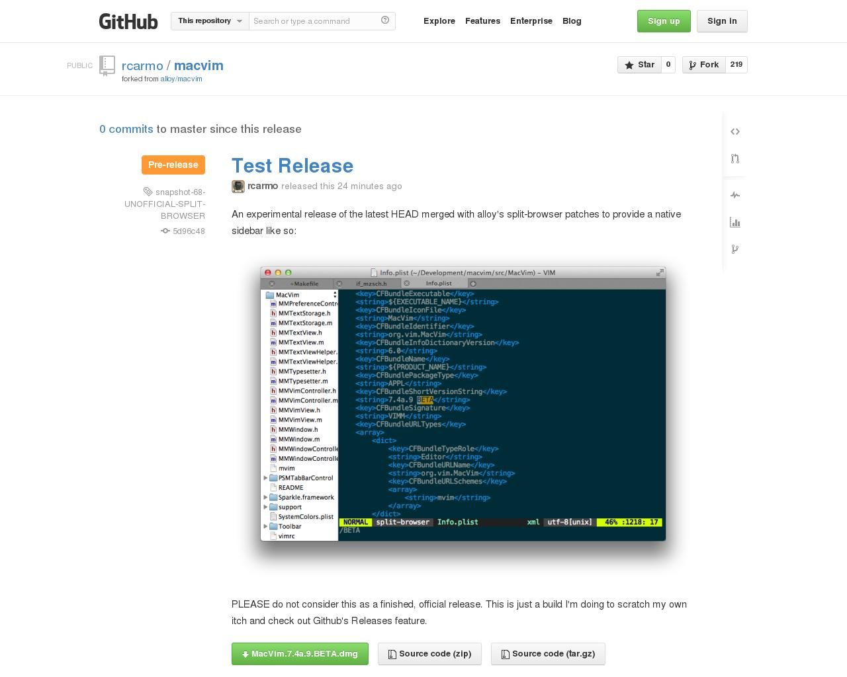Open the Network branch icon in sidebar

point(735,249)
